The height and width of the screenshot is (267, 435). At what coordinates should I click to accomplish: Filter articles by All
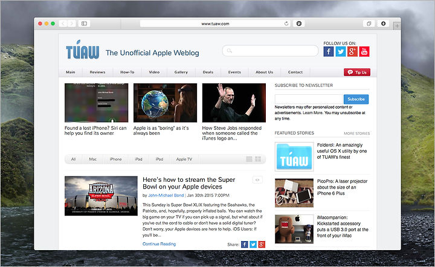coord(73,159)
